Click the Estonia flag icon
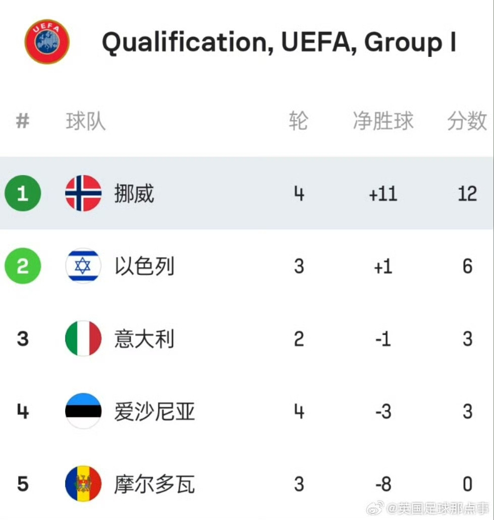This screenshot has width=494, height=520. [x=83, y=411]
